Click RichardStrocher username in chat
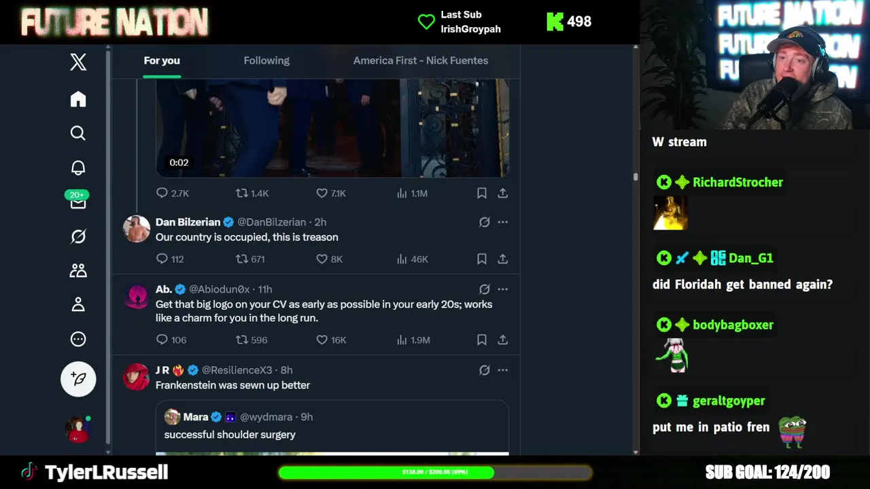This screenshot has height=489, width=870. [737, 182]
